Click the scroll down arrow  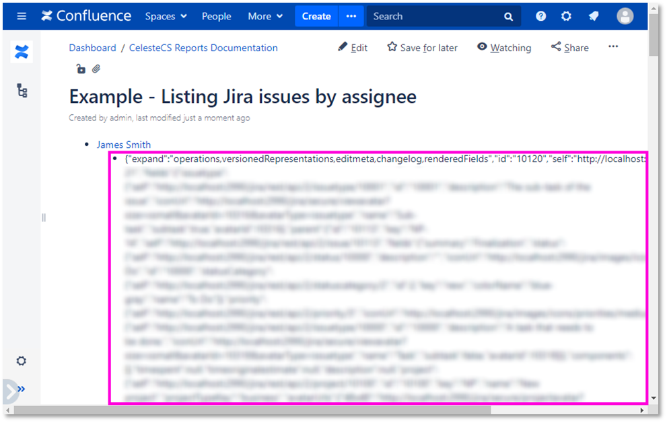654,398
